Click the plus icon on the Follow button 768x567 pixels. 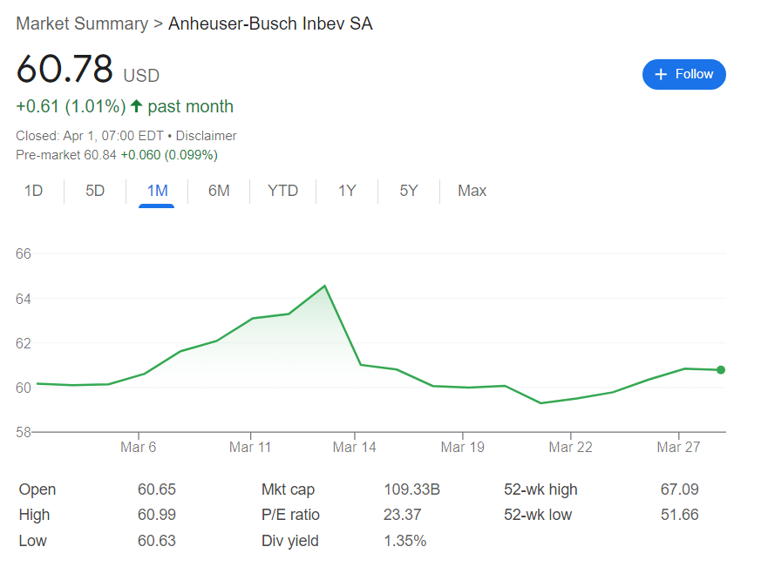661,74
